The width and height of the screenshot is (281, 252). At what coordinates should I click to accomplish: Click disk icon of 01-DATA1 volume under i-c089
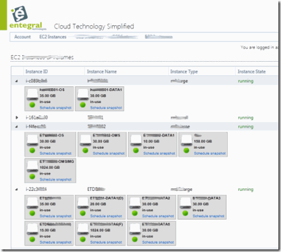pos(83,95)
